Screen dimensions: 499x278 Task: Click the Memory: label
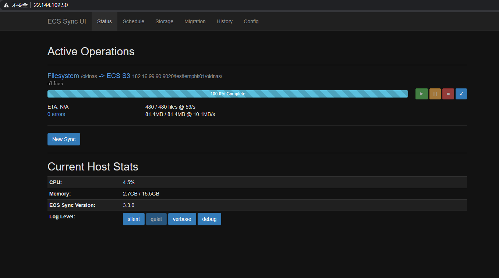60,194
